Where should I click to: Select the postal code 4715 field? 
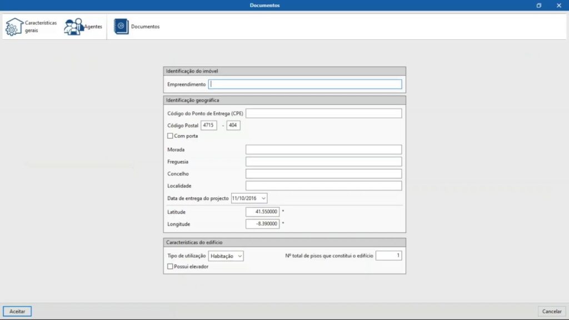coord(209,126)
